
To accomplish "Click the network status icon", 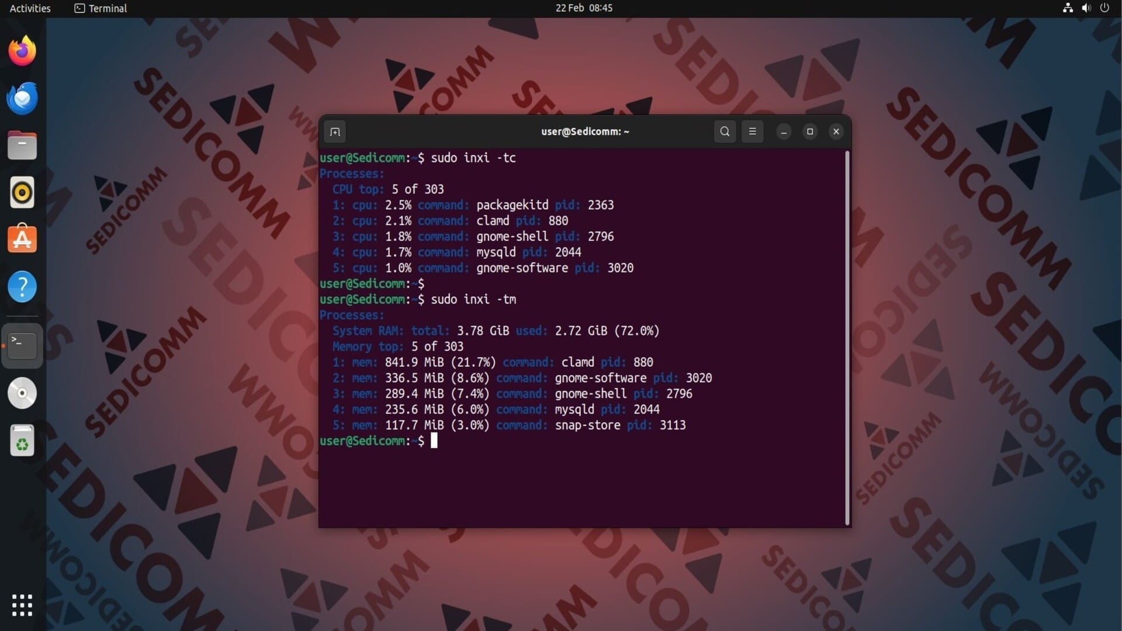I will (x=1068, y=8).
